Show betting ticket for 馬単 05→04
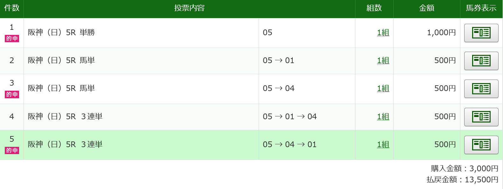 (x=481, y=89)
